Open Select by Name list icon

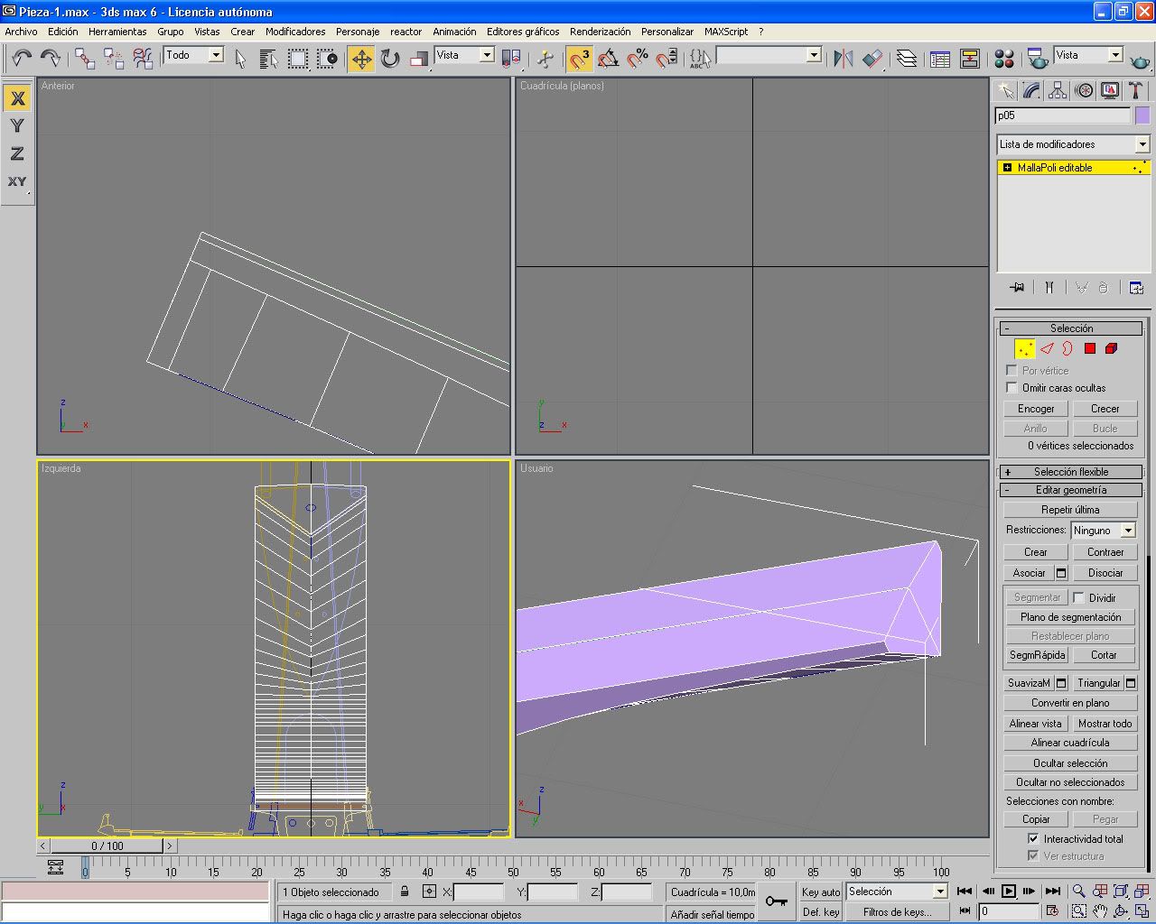coord(268,59)
